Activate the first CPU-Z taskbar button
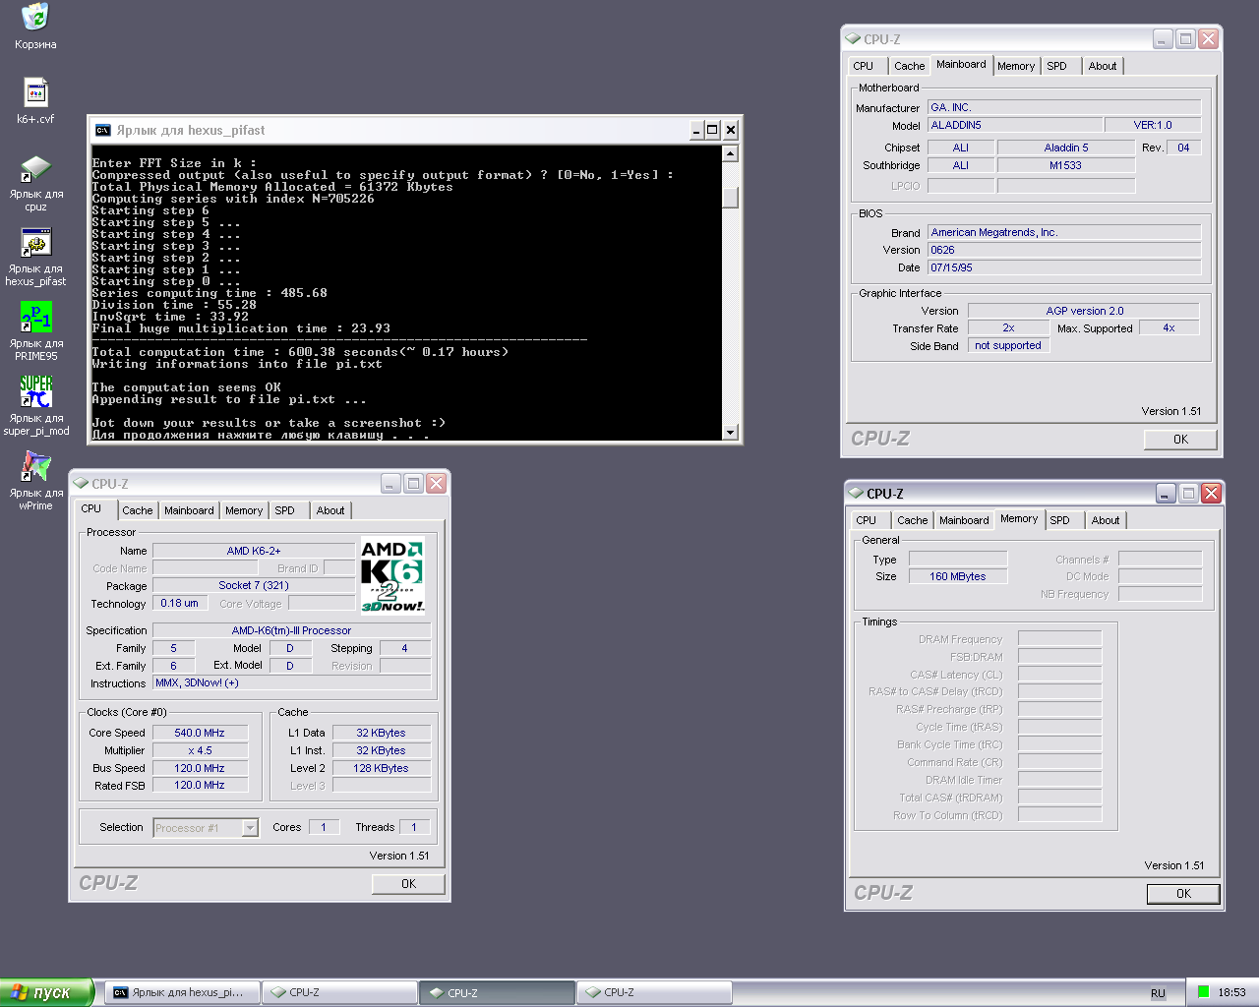 pyautogui.click(x=339, y=992)
